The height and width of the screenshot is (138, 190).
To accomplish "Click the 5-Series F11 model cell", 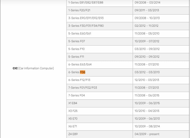I will click(x=76, y=57).
